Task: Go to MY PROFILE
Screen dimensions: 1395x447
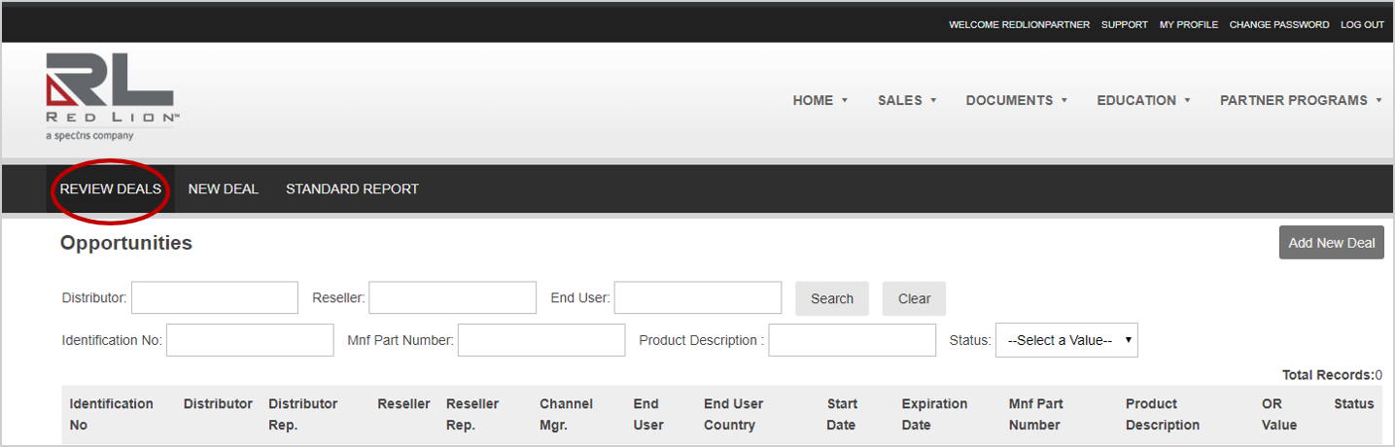Action: (x=1188, y=24)
